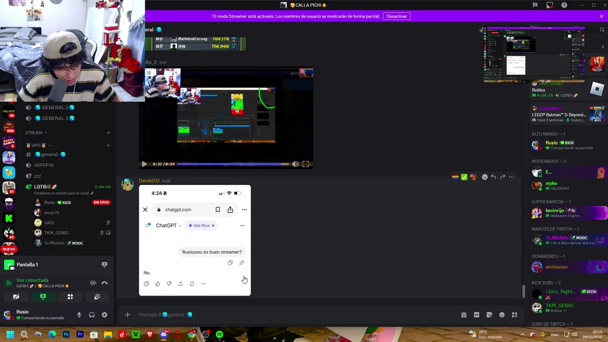The height and width of the screenshot is (342, 608).
Task: Enter fullscreen on embedded video
Action: 305,164
